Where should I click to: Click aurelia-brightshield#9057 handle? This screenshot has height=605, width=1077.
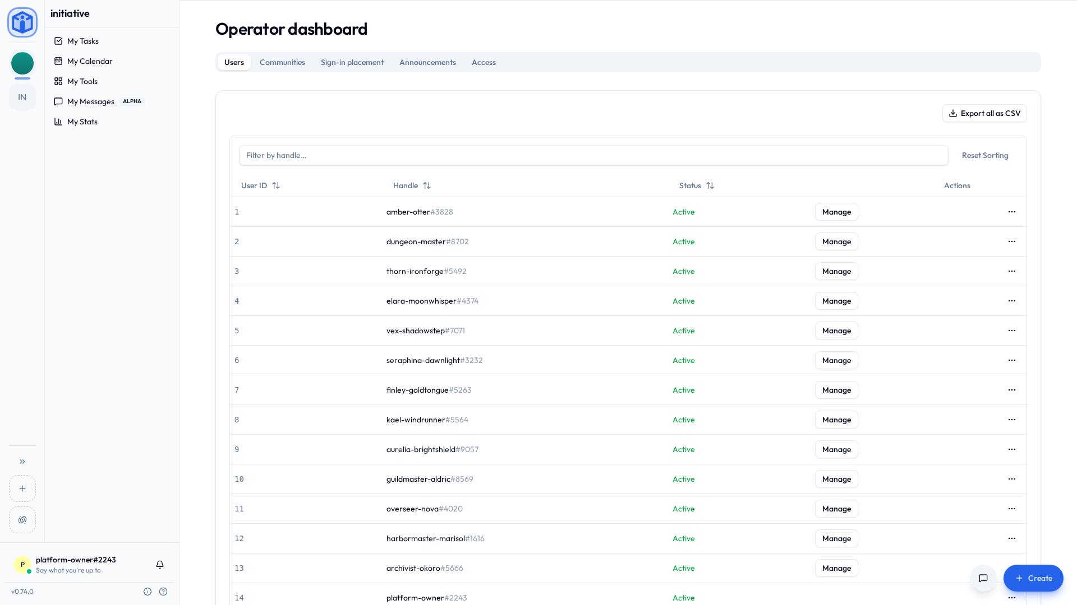(x=432, y=449)
